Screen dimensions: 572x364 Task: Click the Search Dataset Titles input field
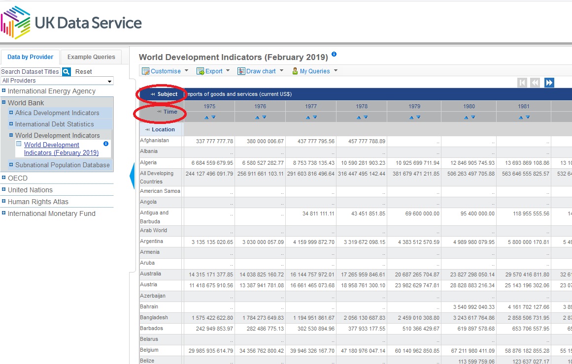[x=30, y=71]
